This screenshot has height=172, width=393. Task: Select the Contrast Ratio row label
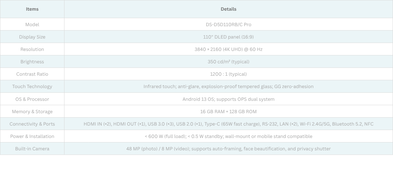32,74
